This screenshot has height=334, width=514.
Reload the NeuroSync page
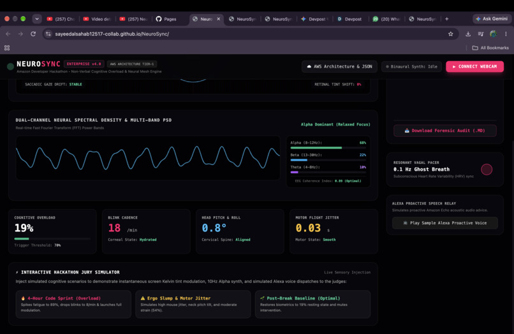[x=33, y=34]
